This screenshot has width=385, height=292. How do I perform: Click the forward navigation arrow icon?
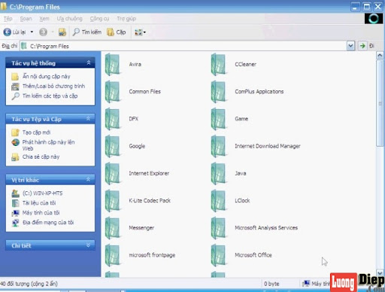click(43, 32)
